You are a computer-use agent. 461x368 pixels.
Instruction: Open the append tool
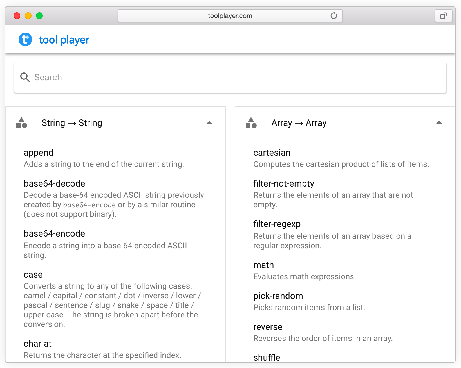pyautogui.click(x=39, y=153)
